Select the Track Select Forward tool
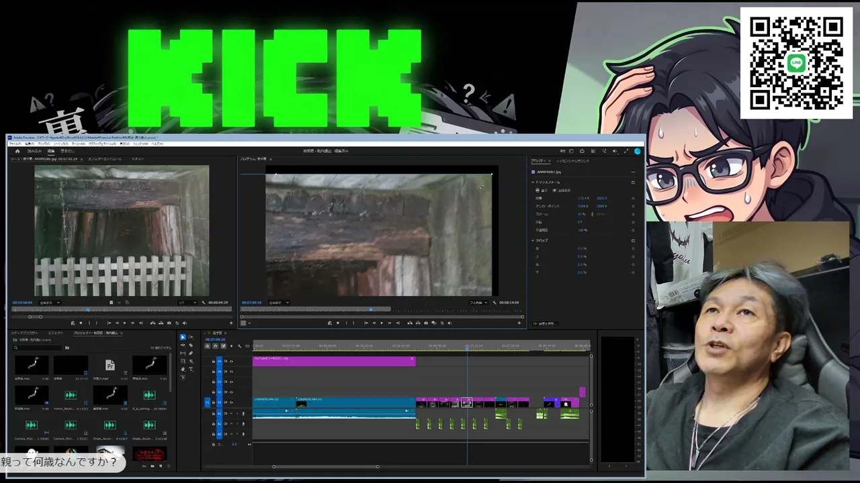Image resolution: width=860 pixels, height=483 pixels. tap(191, 337)
